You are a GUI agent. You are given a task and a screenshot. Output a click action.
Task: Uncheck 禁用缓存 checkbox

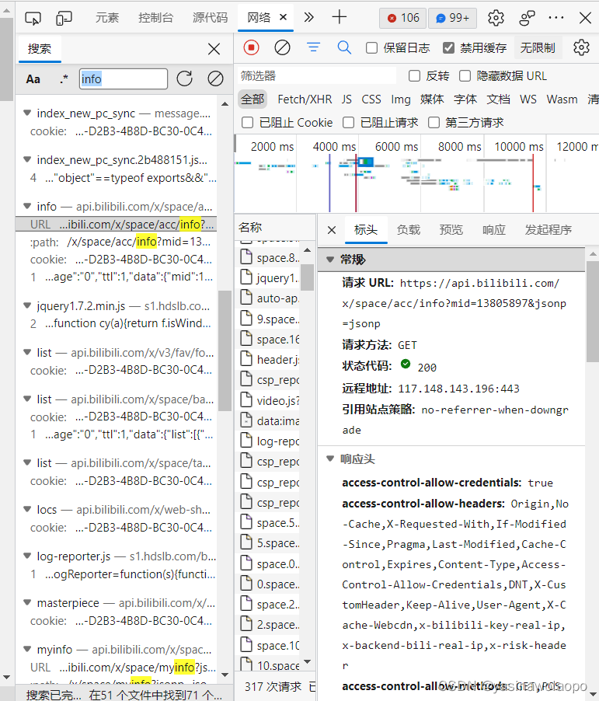[448, 48]
